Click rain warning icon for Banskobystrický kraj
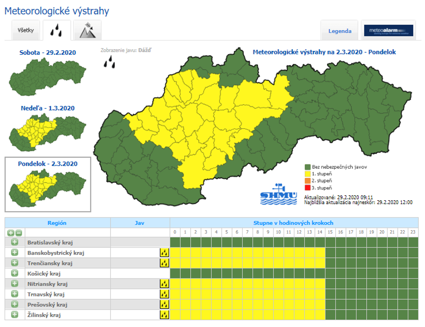 (164, 253)
